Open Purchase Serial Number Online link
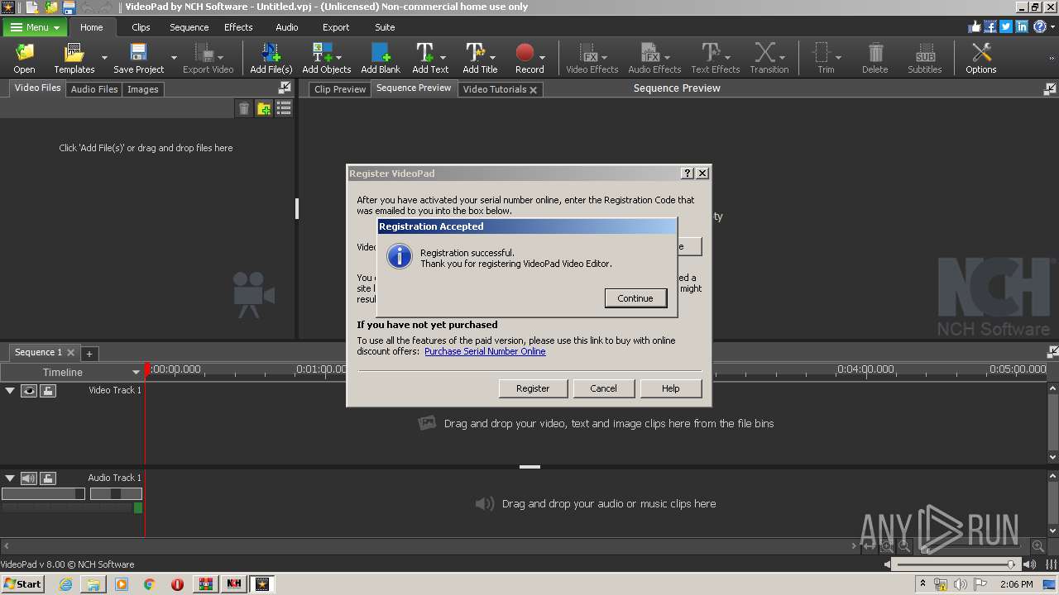This screenshot has height=595, width=1059. click(x=485, y=351)
